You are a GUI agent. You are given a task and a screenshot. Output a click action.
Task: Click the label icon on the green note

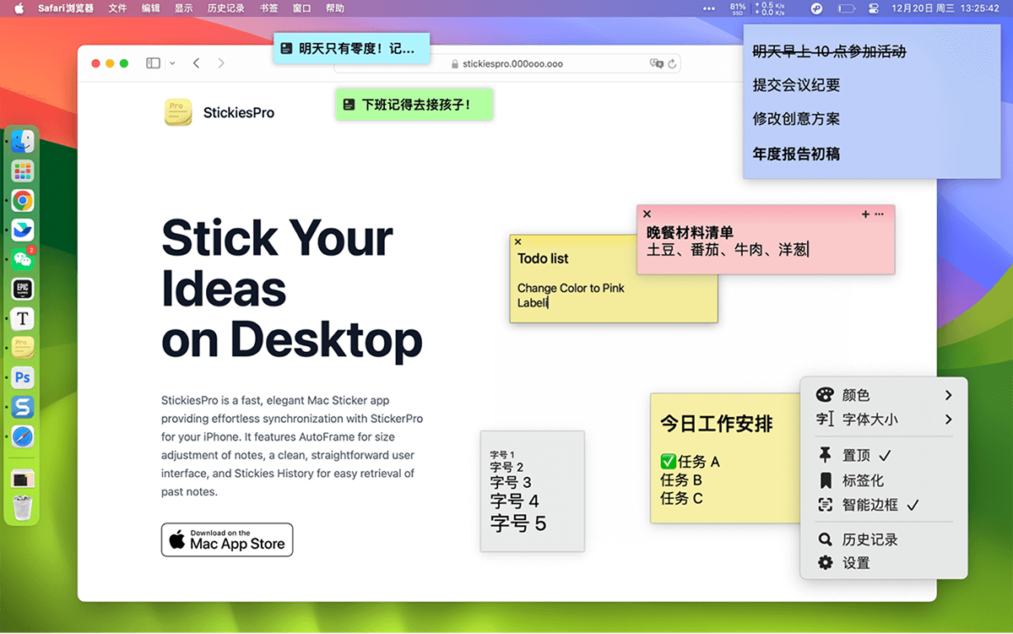tap(349, 105)
